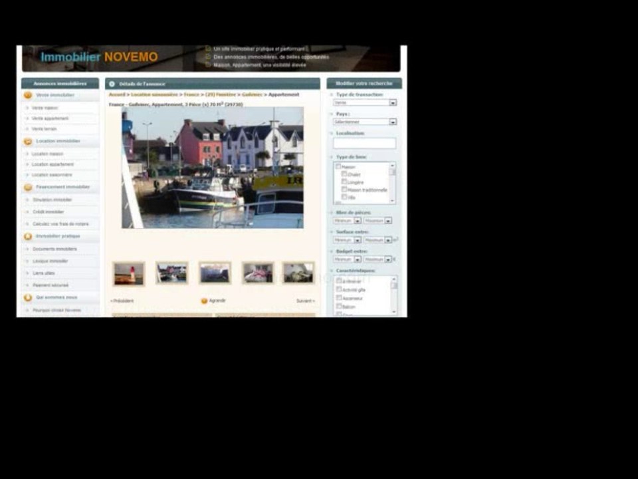Image resolution: width=638 pixels, height=479 pixels.
Task: Open Documents immobiliers link
Action: (x=54, y=249)
